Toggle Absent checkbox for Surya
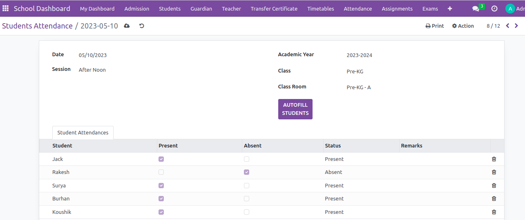Viewport: 525px width, 220px height. (246, 186)
